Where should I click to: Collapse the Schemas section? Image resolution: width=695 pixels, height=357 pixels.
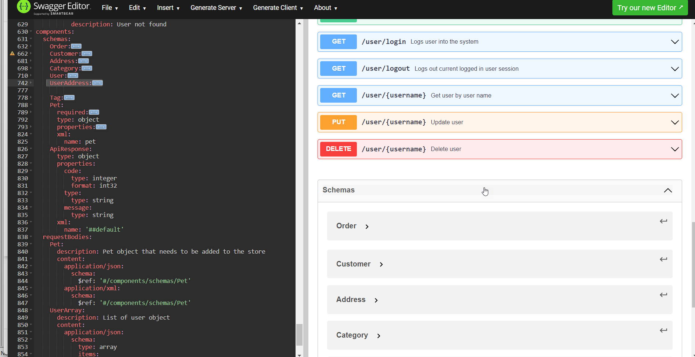pos(667,191)
